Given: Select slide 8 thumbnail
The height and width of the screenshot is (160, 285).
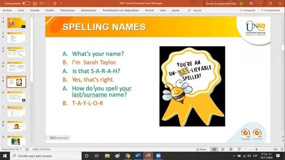Looking at the screenshot, I should click(16, 126).
